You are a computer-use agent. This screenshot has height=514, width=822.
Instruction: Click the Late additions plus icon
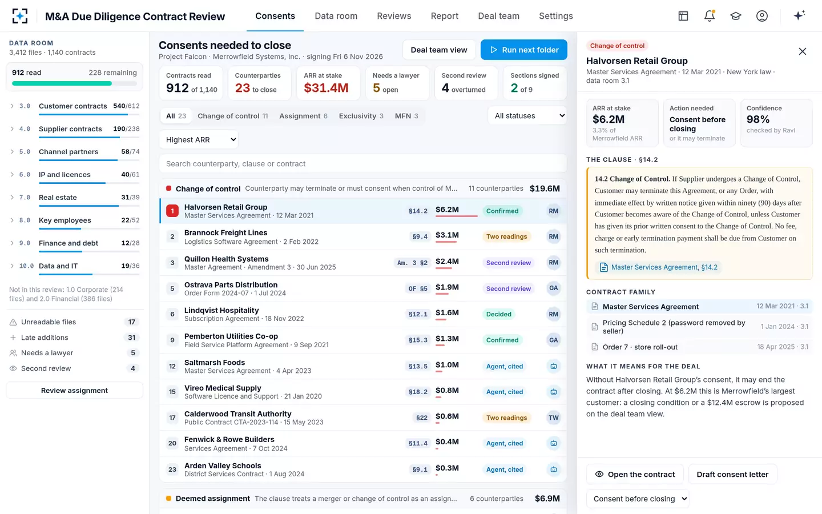(13, 338)
